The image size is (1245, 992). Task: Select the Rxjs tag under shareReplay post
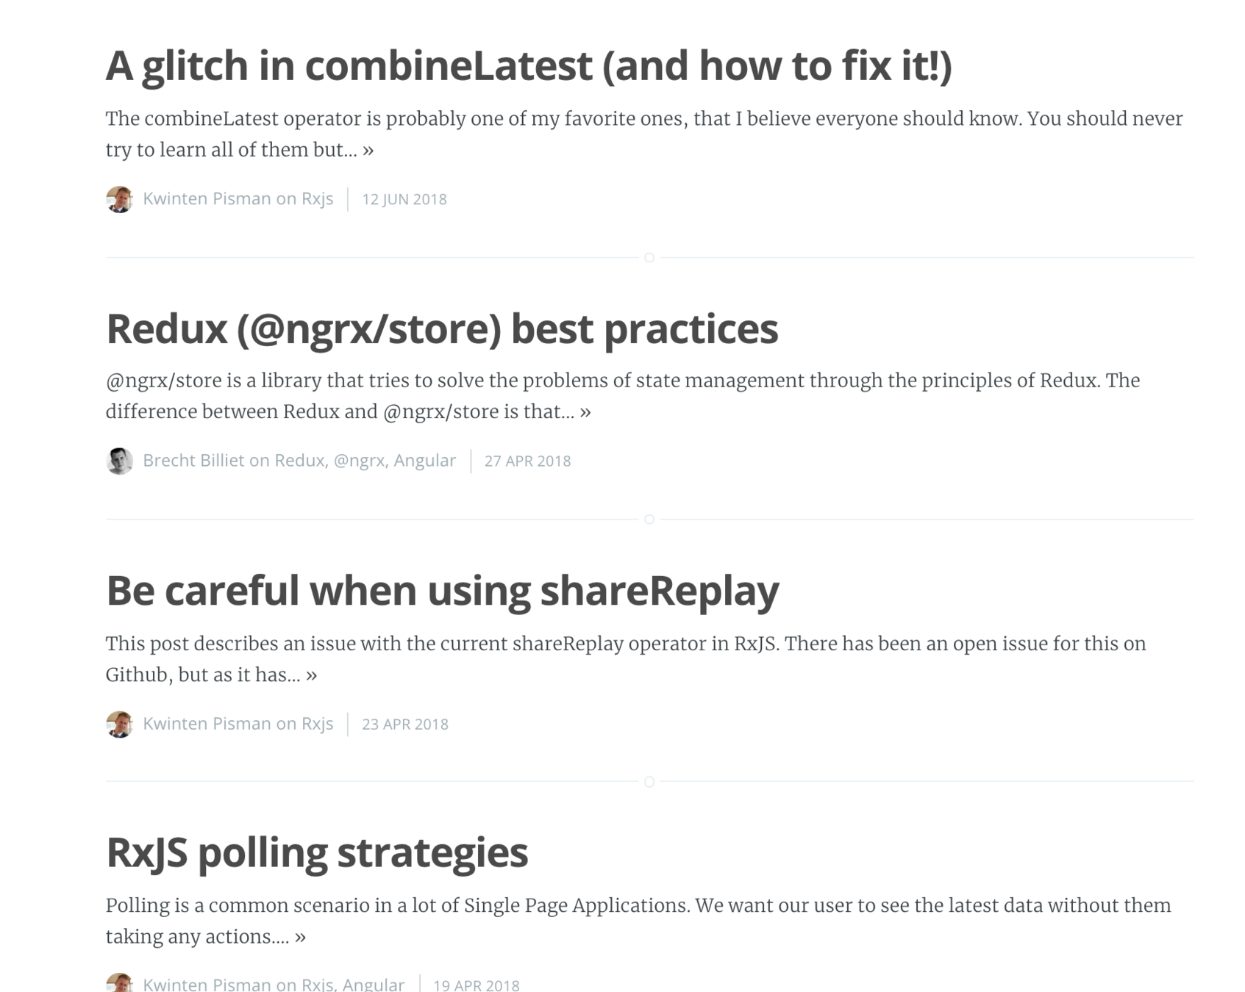coord(317,724)
